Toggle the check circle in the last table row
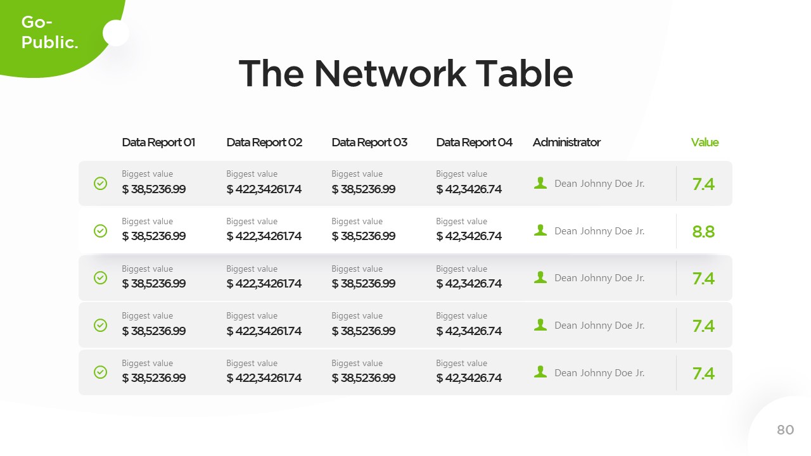The image size is (811, 456). point(100,372)
